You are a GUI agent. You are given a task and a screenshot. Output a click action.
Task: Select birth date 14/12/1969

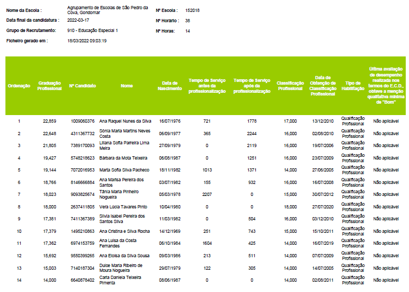(x=169, y=231)
